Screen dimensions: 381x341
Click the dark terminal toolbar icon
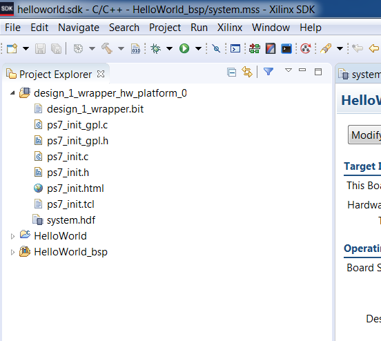click(x=286, y=48)
